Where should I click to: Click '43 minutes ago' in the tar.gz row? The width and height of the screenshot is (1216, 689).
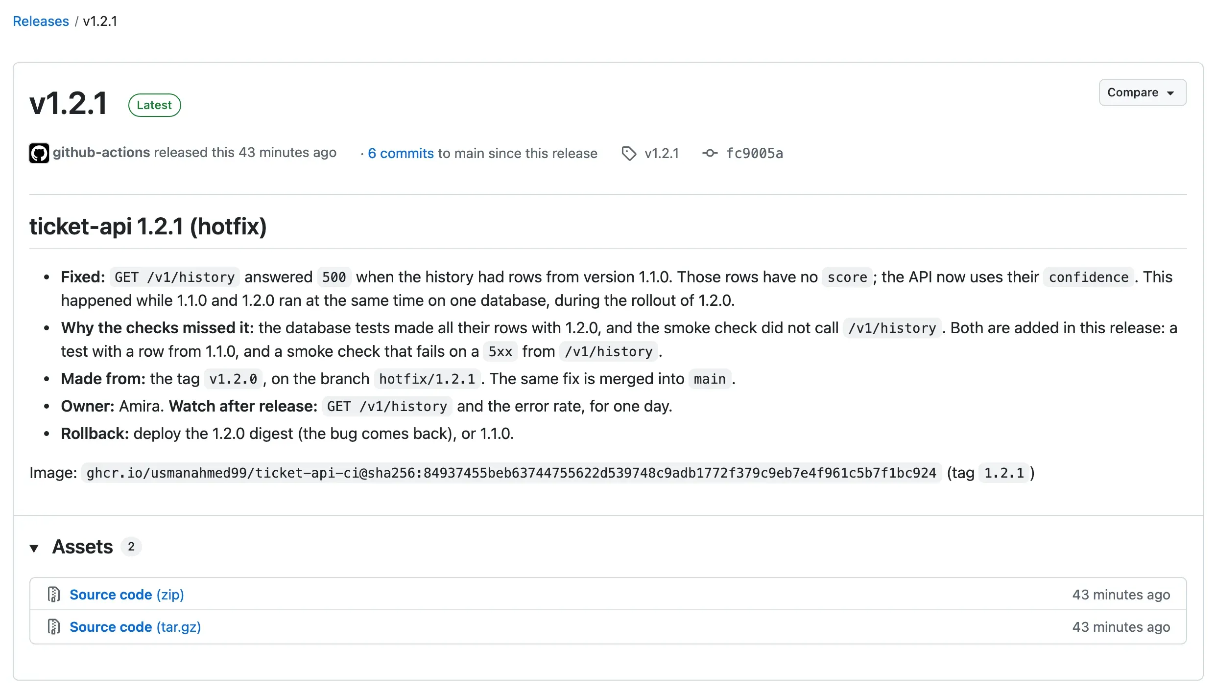tap(1121, 626)
